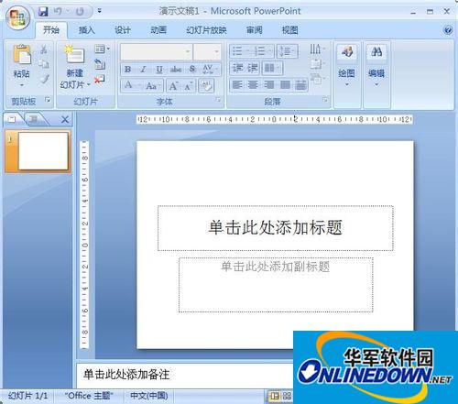Open align text vertical options
Screen dimensions: 458x404
317,64
